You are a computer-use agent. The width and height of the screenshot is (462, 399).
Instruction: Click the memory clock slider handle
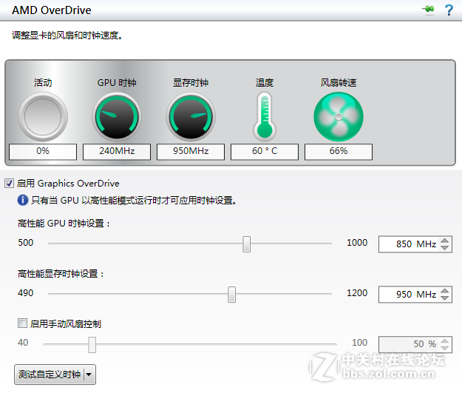pyautogui.click(x=232, y=294)
